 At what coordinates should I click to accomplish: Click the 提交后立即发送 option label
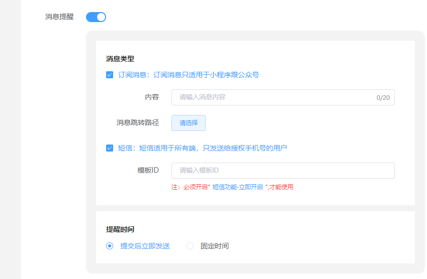coord(145,246)
